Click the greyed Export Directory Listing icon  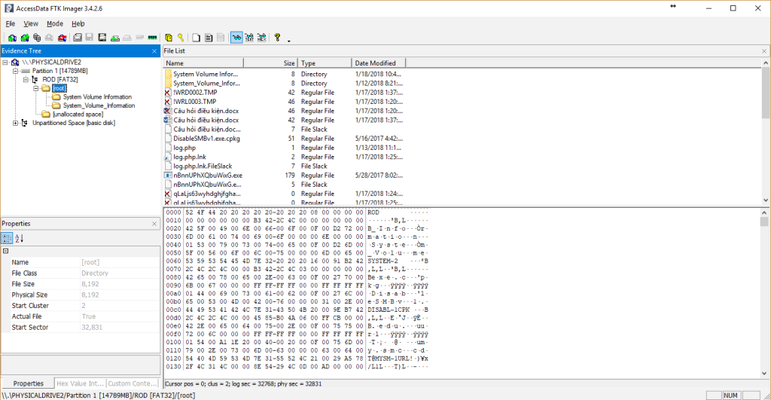pos(221,38)
